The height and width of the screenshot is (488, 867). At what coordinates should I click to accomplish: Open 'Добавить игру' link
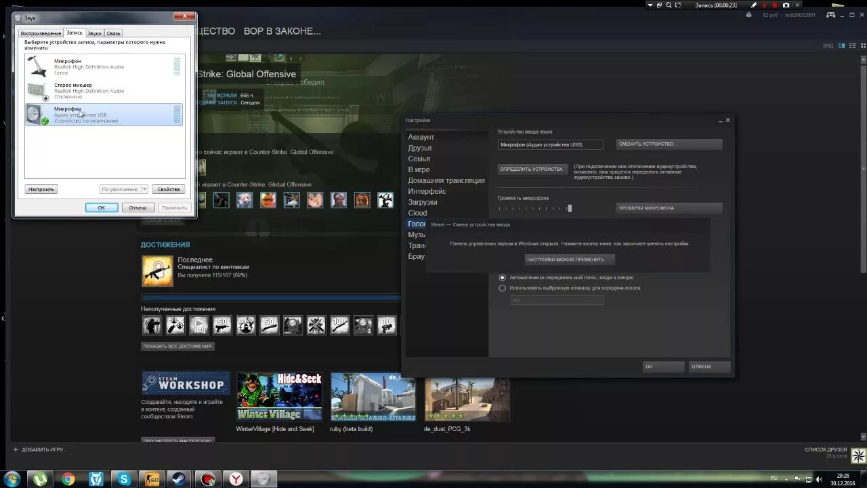click(x=40, y=449)
